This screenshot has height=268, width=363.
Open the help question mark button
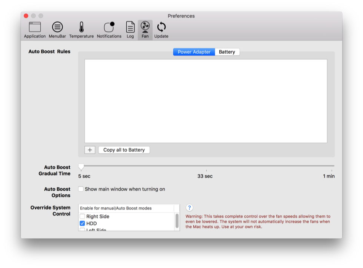tap(189, 208)
